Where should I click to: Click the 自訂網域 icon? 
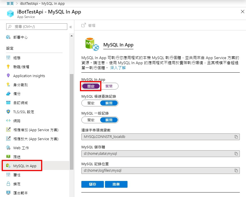pyautogui.click(x=8, y=103)
